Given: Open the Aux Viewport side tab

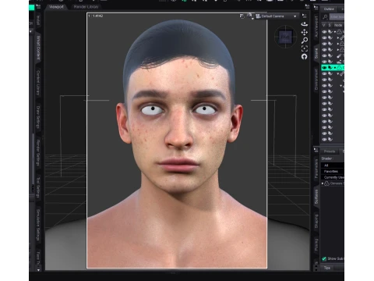Looking at the screenshot, I should click(x=316, y=27).
